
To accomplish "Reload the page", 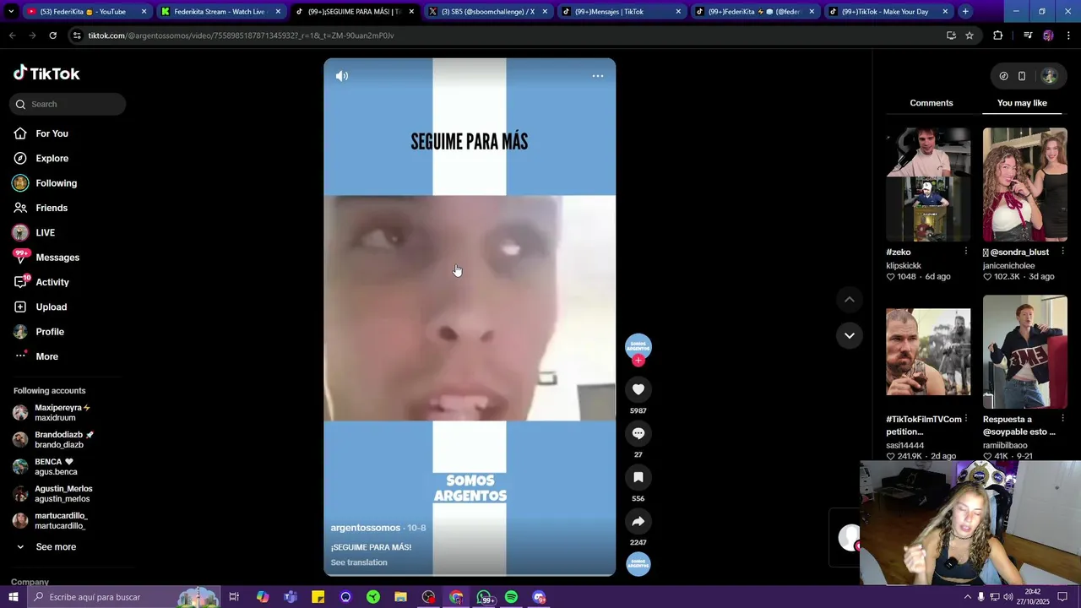I will 52,35.
